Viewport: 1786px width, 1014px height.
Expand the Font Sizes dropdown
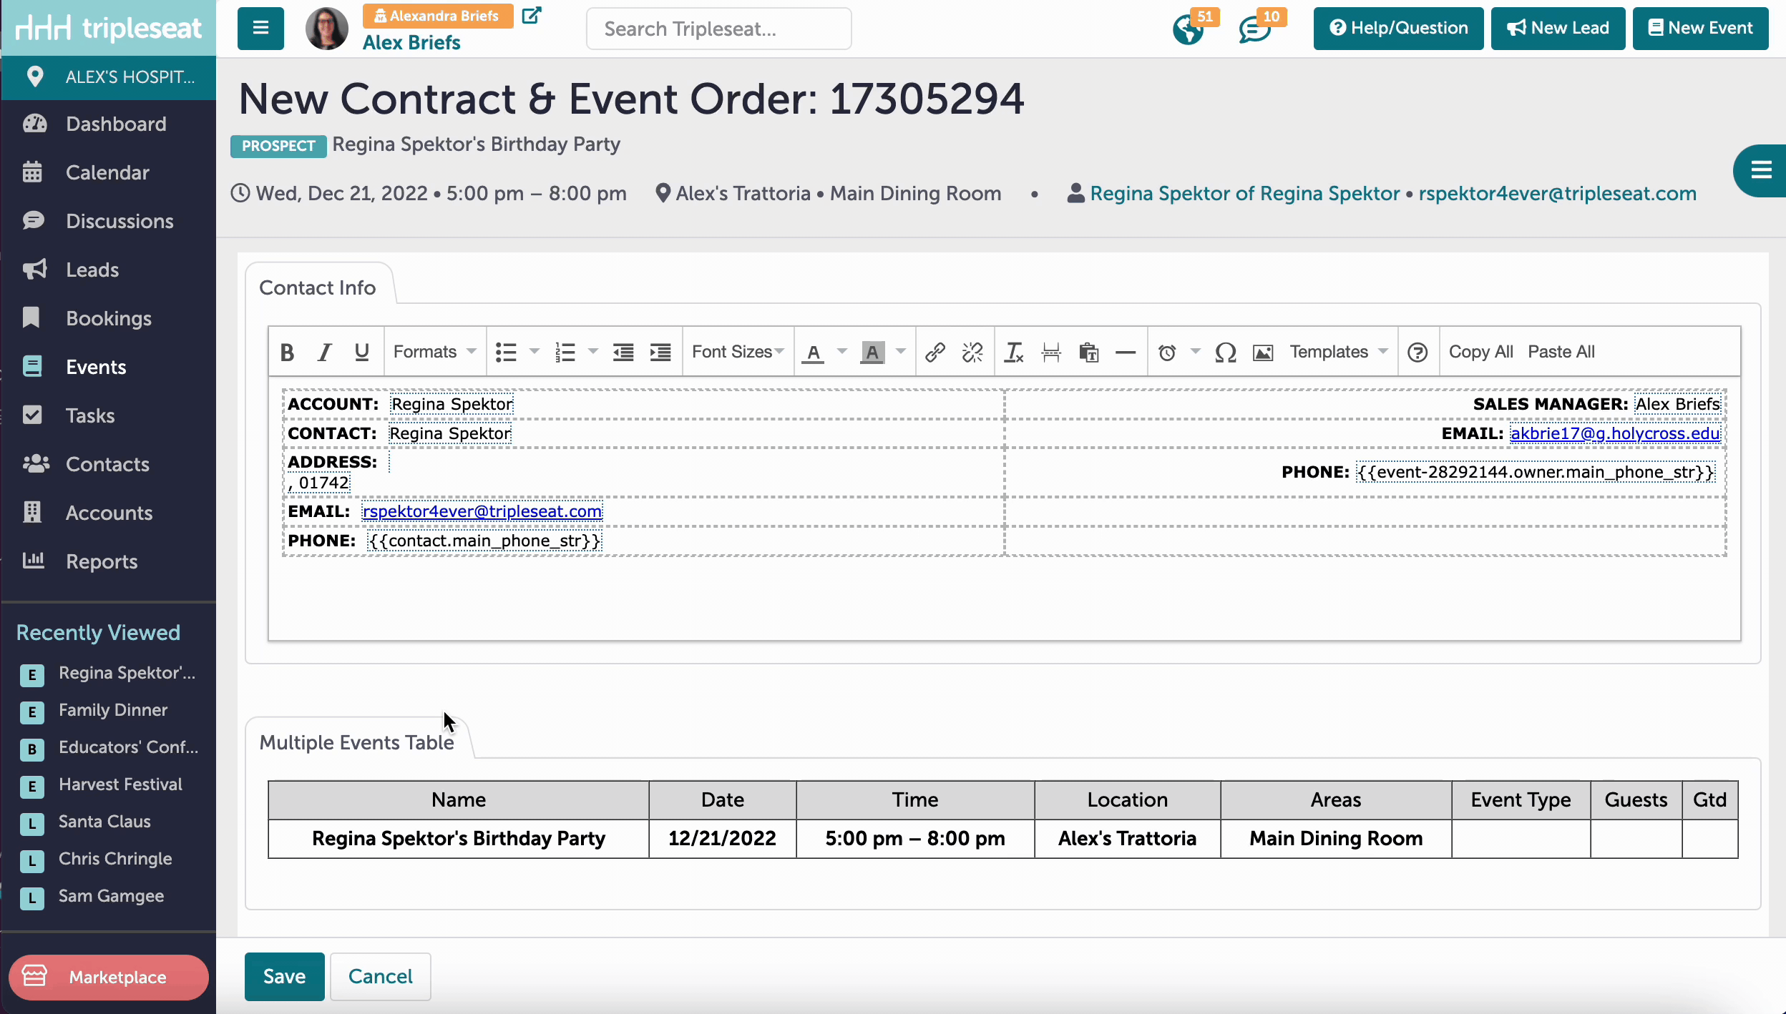[x=738, y=352]
